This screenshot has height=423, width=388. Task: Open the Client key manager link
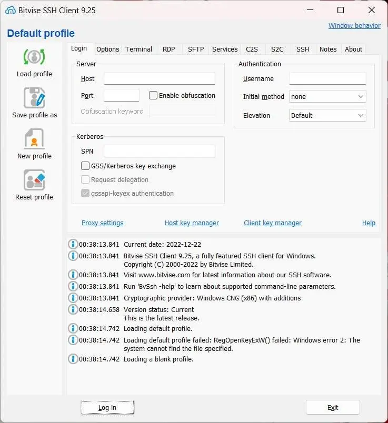coord(273,223)
